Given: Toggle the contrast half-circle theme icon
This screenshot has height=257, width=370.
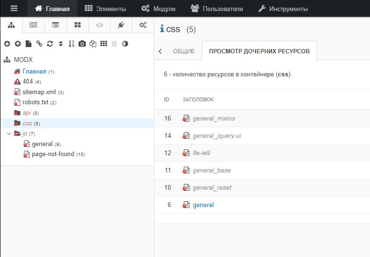Looking at the screenshot, I should point(125,44).
